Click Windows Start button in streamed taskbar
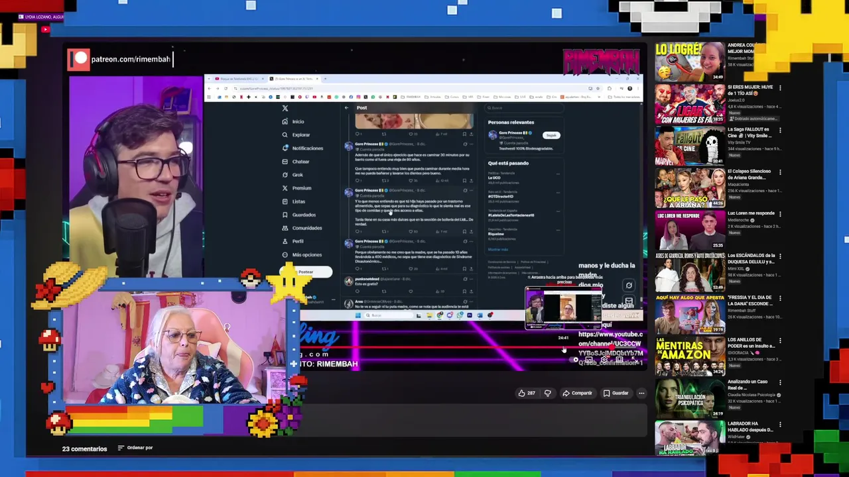The width and height of the screenshot is (849, 477). coord(358,315)
